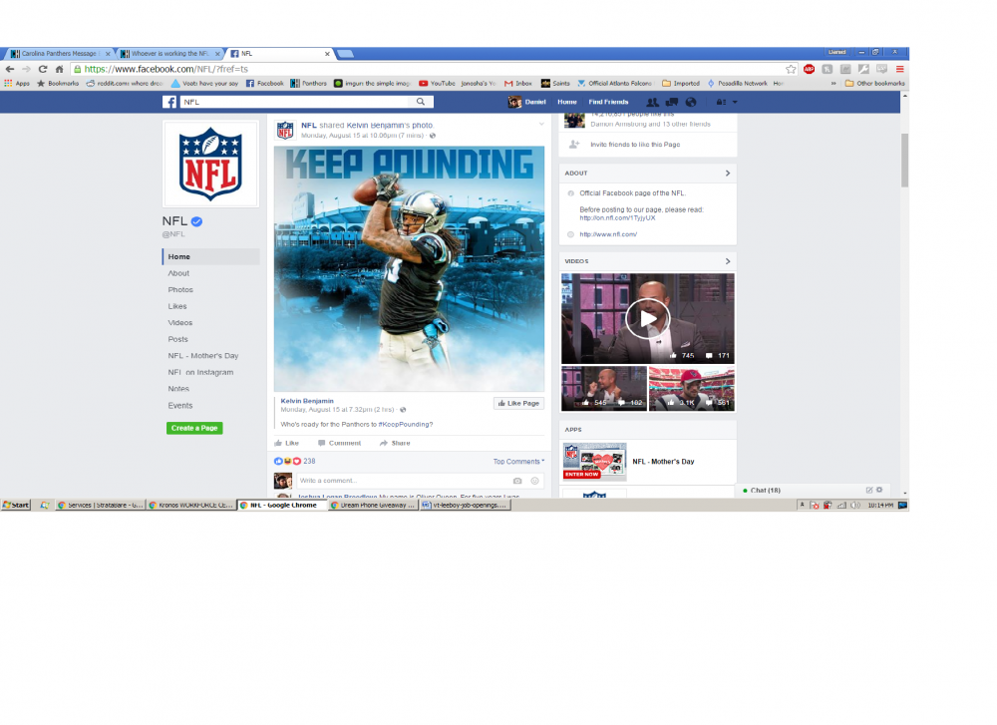
Task: Open the Apps shortcut in bookmarks bar
Action: click(17, 84)
